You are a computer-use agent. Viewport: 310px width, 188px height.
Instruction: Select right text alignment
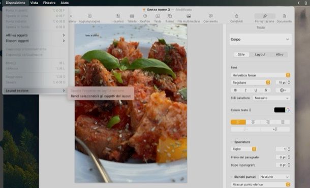268,122
